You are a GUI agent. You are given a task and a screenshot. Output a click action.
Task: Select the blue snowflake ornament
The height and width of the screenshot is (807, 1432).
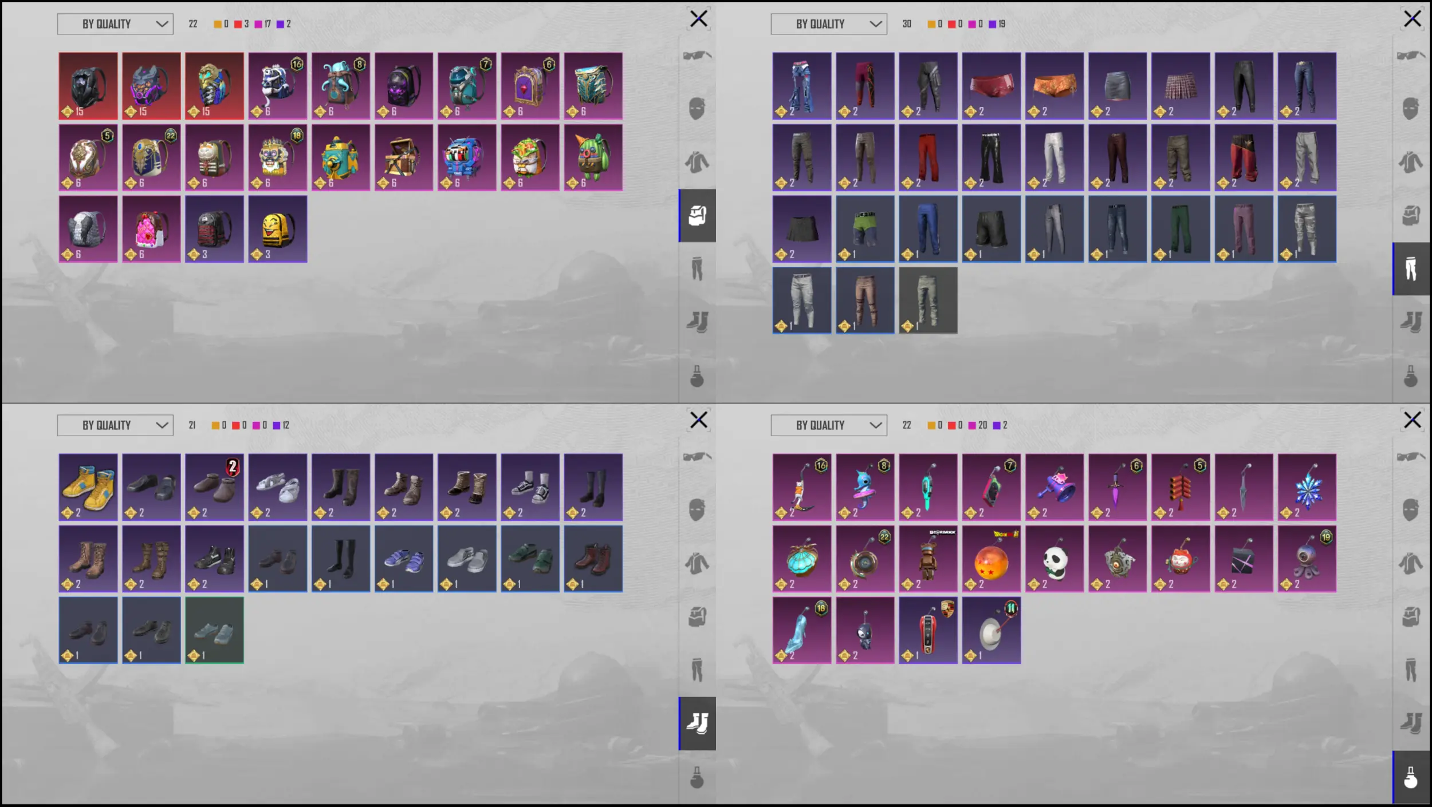(x=1307, y=488)
